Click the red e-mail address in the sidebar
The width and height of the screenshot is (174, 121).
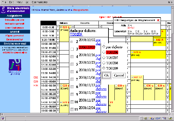pyautogui.click(x=15, y=52)
